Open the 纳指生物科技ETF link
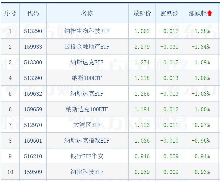Image resolution: width=220 pixels, height=181 pixels. [x=87, y=31]
